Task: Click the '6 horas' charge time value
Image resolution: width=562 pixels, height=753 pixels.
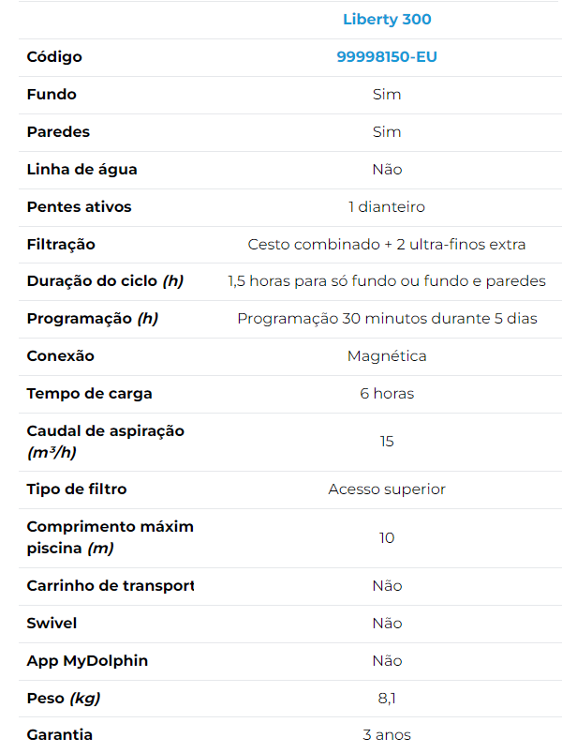Action: [x=387, y=394]
